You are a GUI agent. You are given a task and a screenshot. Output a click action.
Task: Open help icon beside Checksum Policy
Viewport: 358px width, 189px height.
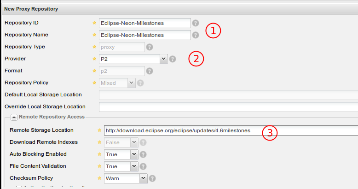click(152, 178)
